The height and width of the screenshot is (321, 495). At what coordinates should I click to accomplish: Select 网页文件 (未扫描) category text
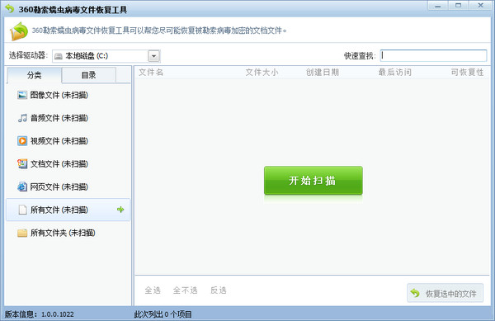click(x=59, y=186)
